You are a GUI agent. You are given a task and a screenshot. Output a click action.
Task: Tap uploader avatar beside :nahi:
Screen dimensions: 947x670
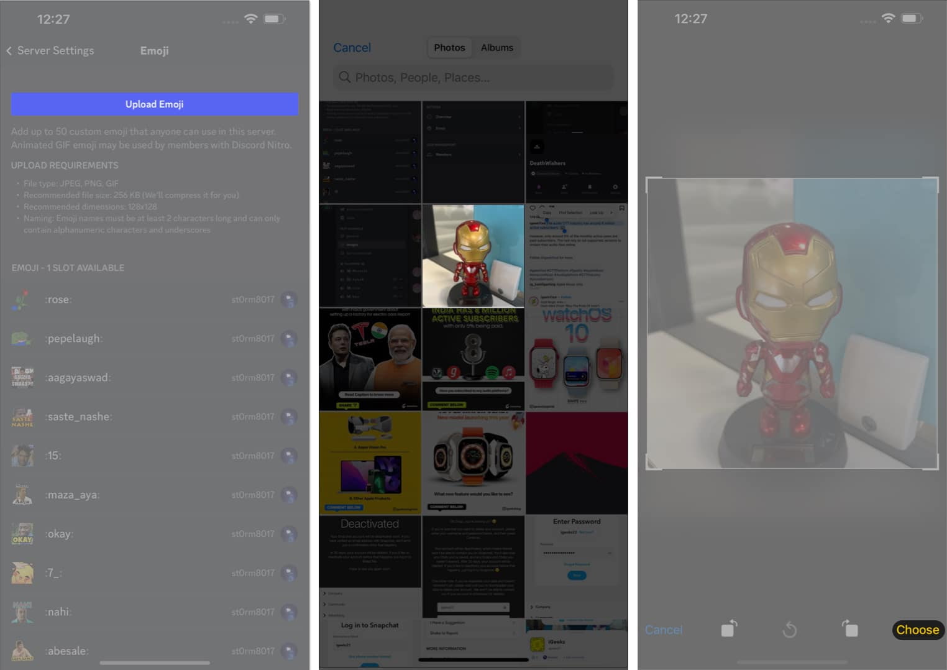[x=289, y=612]
